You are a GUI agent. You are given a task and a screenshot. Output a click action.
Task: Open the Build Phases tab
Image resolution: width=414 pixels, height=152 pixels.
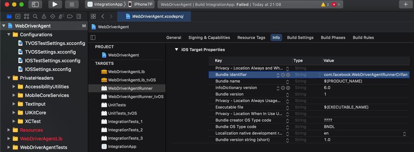(333, 38)
